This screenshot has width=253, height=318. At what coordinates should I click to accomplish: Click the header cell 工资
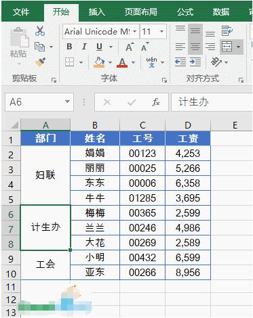[188, 138]
